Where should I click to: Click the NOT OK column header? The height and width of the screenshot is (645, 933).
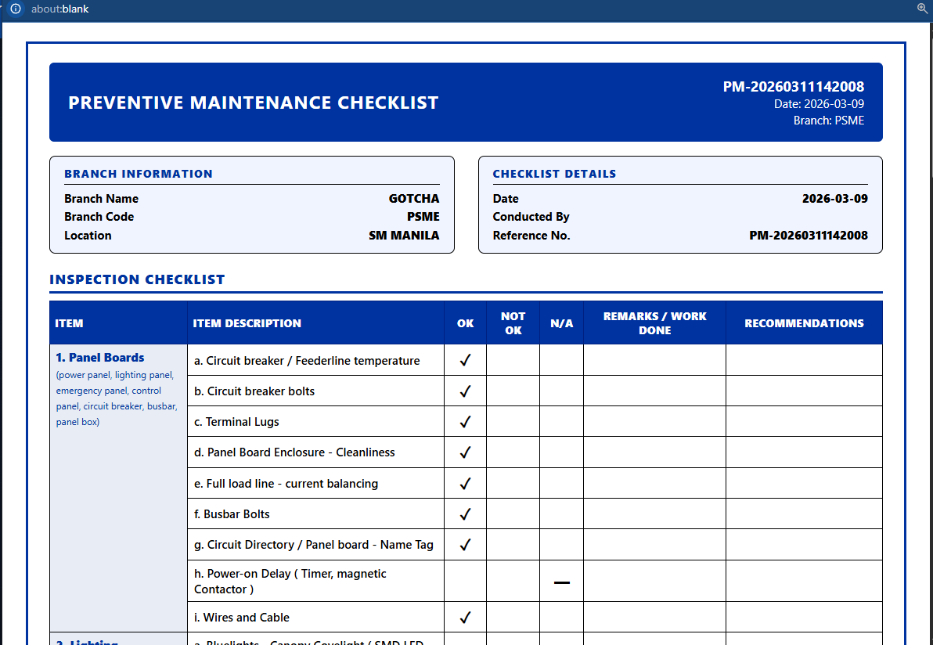tap(513, 323)
